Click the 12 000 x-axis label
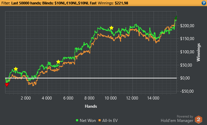Screen dimensions: 207x125 click(x=132, y=98)
